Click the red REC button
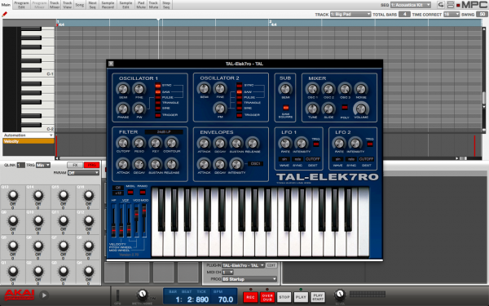The height and width of the screenshot is (306, 489). pos(250,297)
